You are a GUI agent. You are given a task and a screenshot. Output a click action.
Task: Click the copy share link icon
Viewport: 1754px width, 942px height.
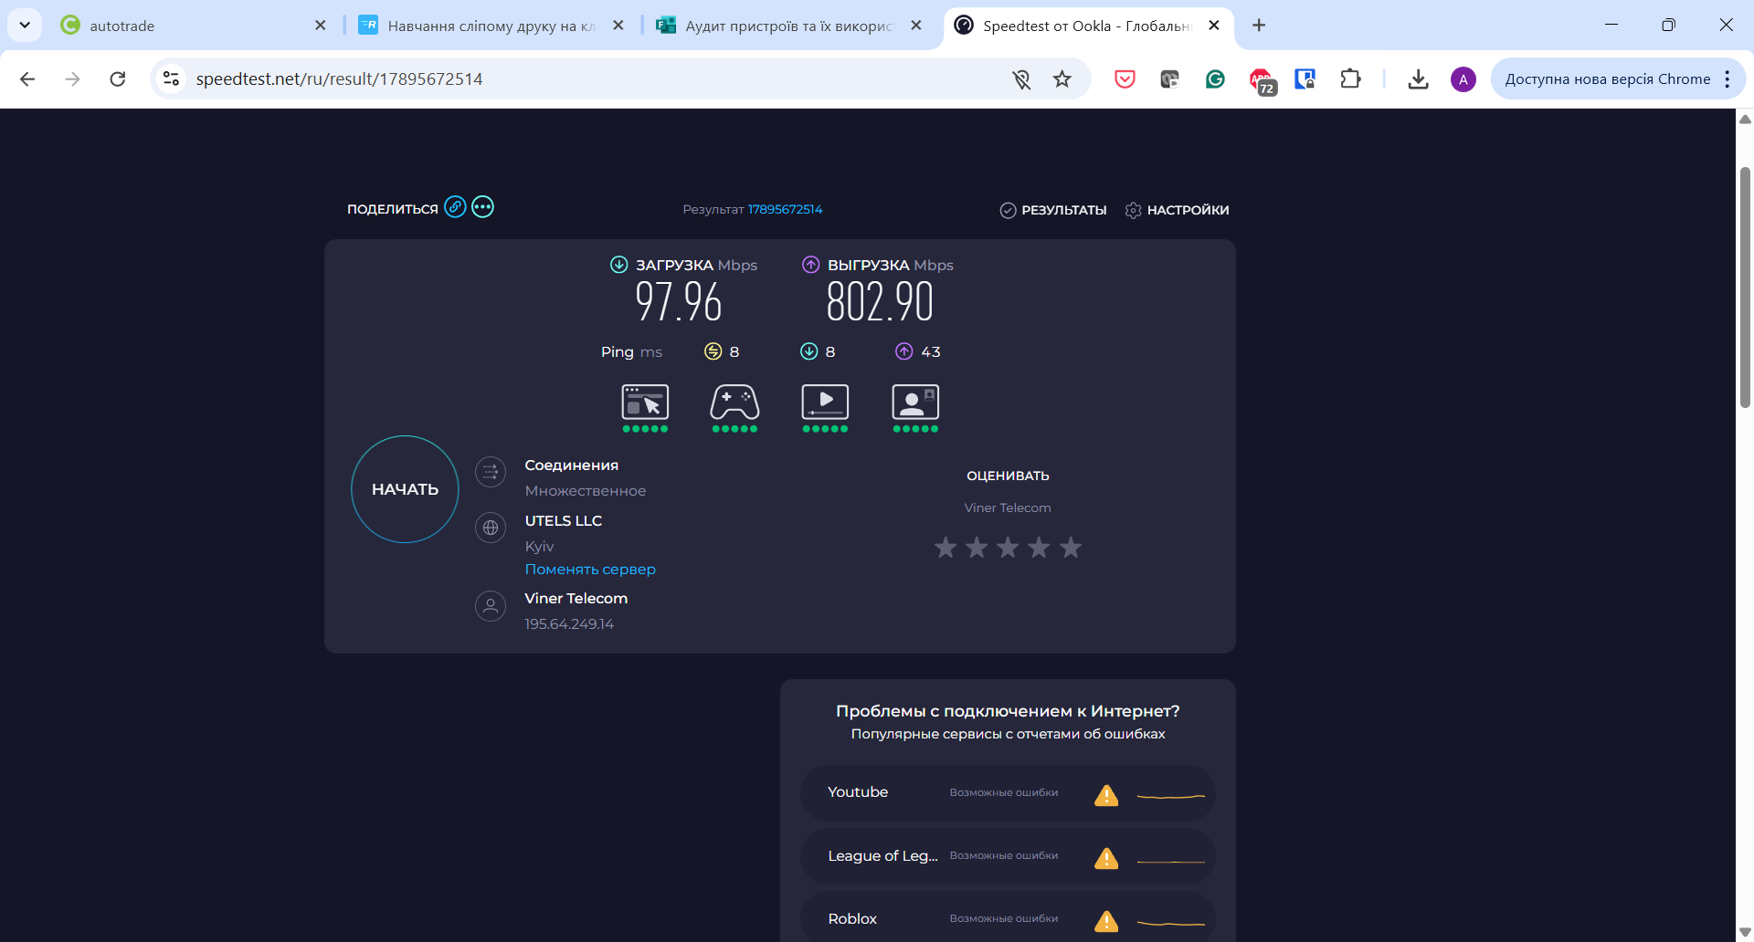coord(455,207)
